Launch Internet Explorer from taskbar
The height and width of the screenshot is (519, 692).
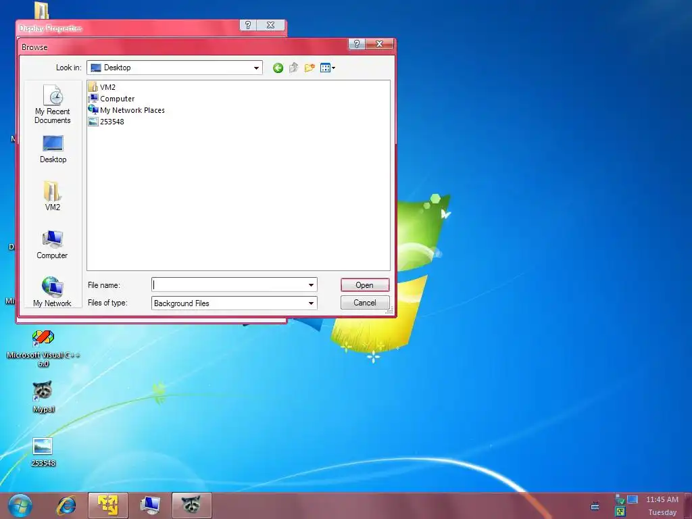[x=66, y=505]
